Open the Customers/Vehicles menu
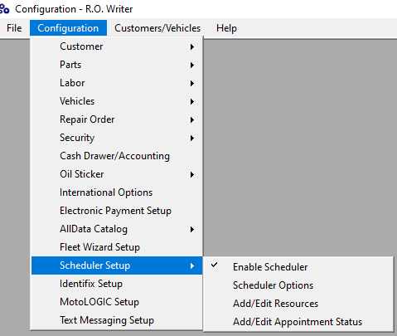This screenshot has width=397, height=336. 157,28
